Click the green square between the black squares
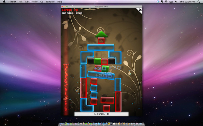Viewport: 203px width, 126px height. (98, 61)
